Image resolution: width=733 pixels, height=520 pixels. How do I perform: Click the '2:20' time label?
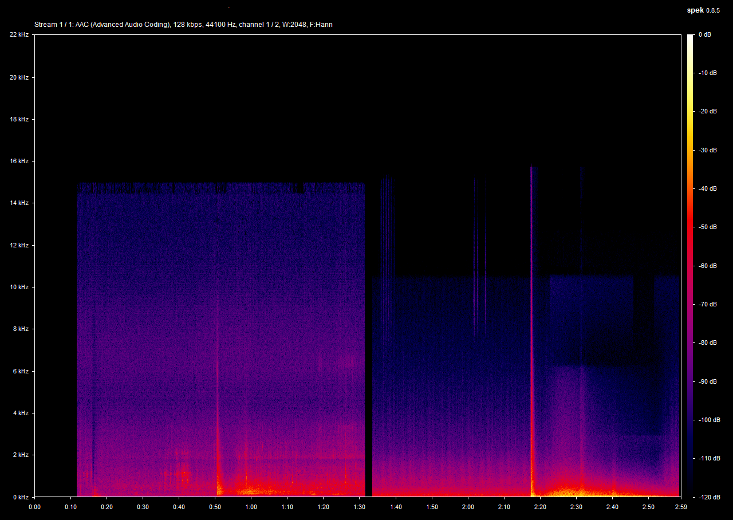(x=539, y=507)
